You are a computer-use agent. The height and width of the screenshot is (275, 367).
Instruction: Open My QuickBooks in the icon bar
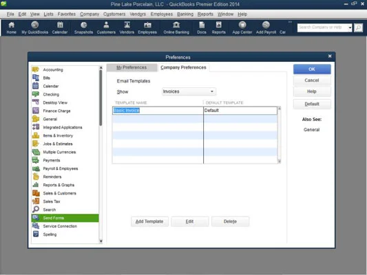[35, 27]
